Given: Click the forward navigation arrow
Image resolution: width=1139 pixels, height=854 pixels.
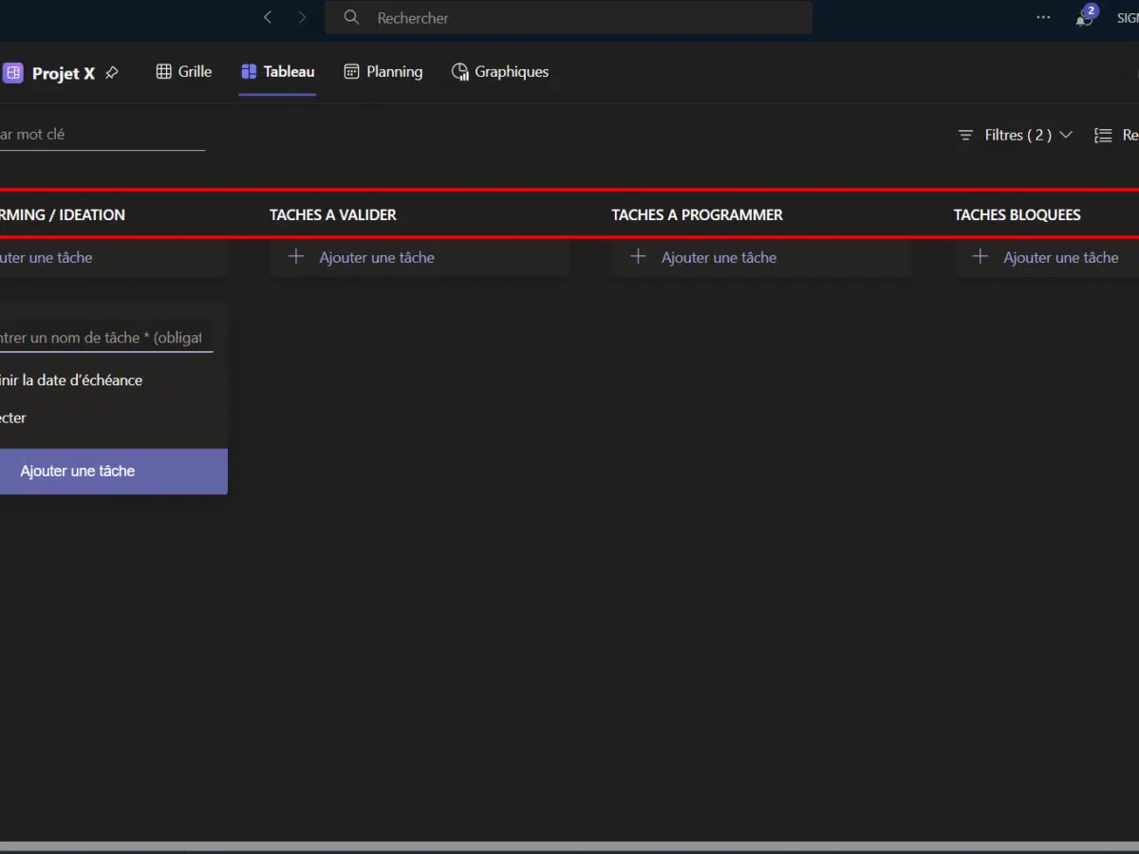Looking at the screenshot, I should click(302, 17).
